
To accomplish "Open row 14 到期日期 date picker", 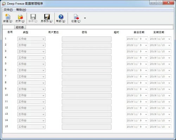I will pos(169,121).
